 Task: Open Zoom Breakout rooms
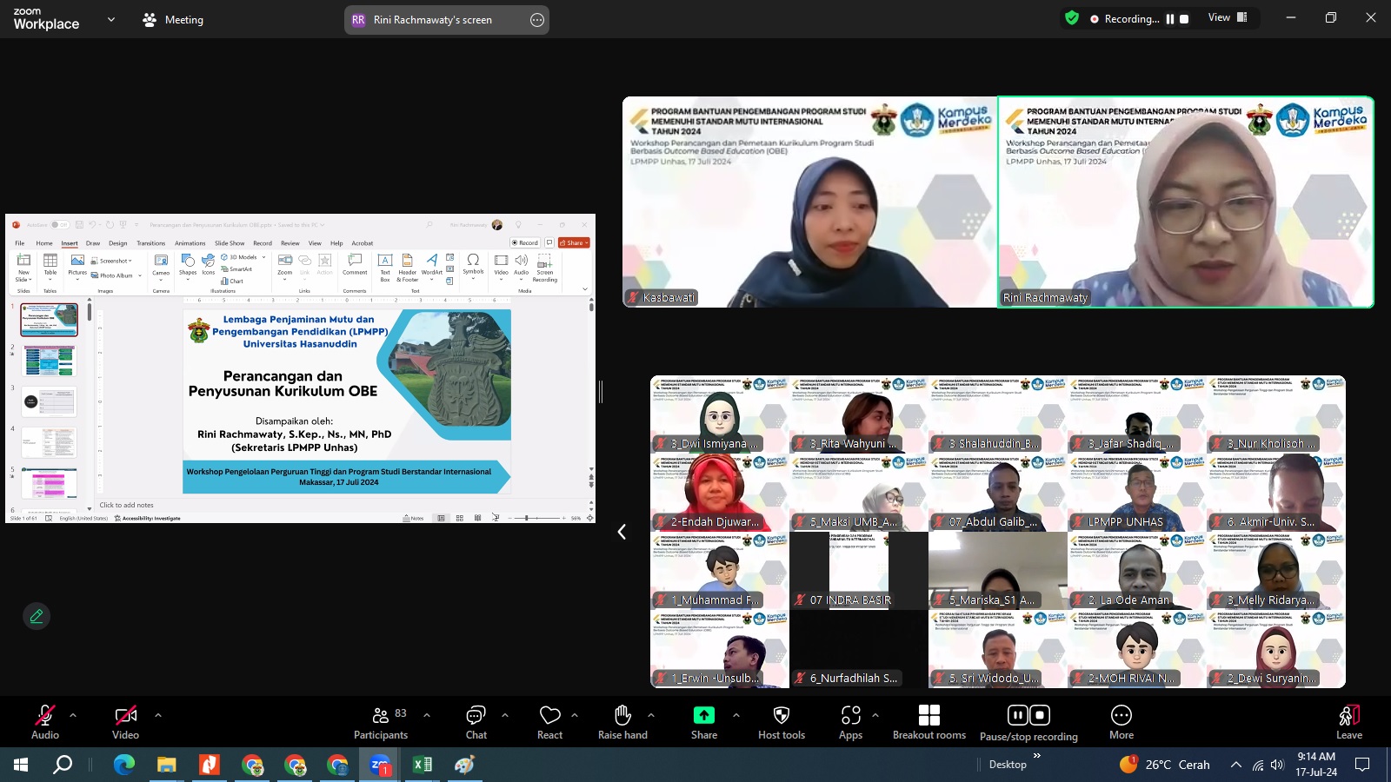(x=928, y=721)
